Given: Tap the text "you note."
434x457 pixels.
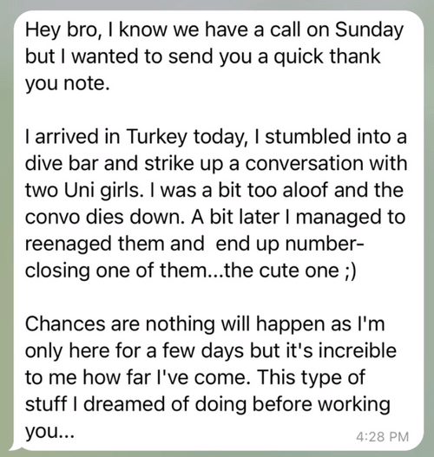Looking at the screenshot, I should (x=68, y=83).
